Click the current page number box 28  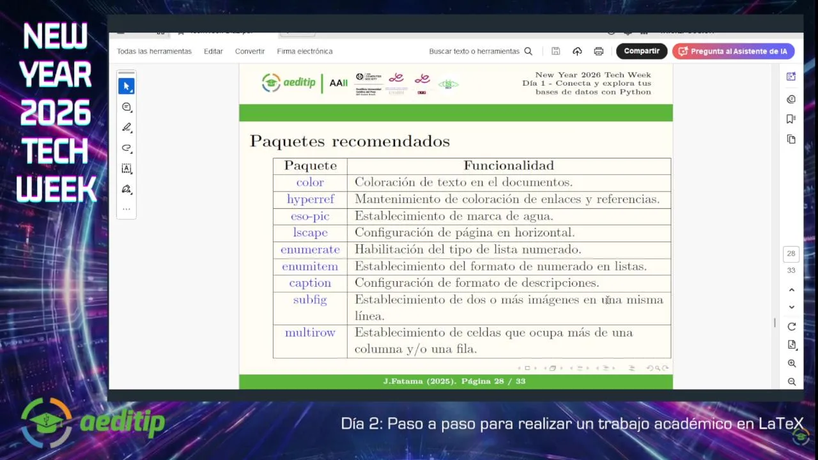[791, 254]
